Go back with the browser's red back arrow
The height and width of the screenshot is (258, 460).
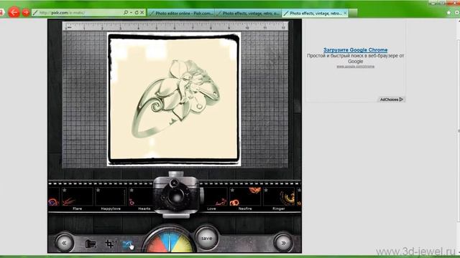[x=14, y=12]
